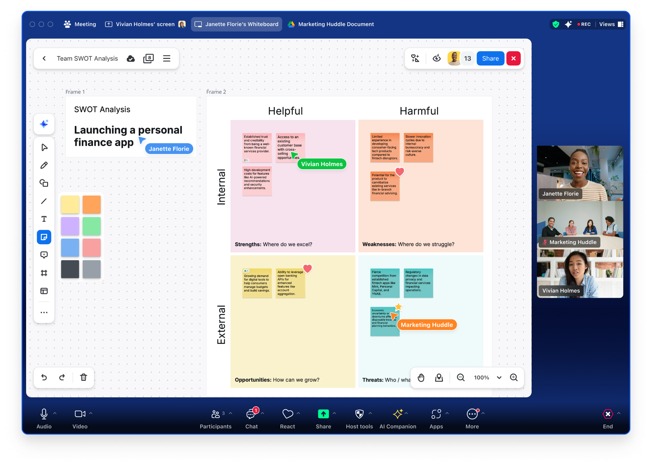Switch to Vivian Holmes' screen tab
The height and width of the screenshot is (467, 652).
(145, 24)
